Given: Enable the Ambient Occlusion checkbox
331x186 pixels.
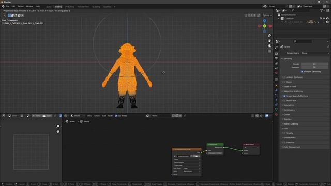Looking at the screenshot, I should [x=284, y=78].
